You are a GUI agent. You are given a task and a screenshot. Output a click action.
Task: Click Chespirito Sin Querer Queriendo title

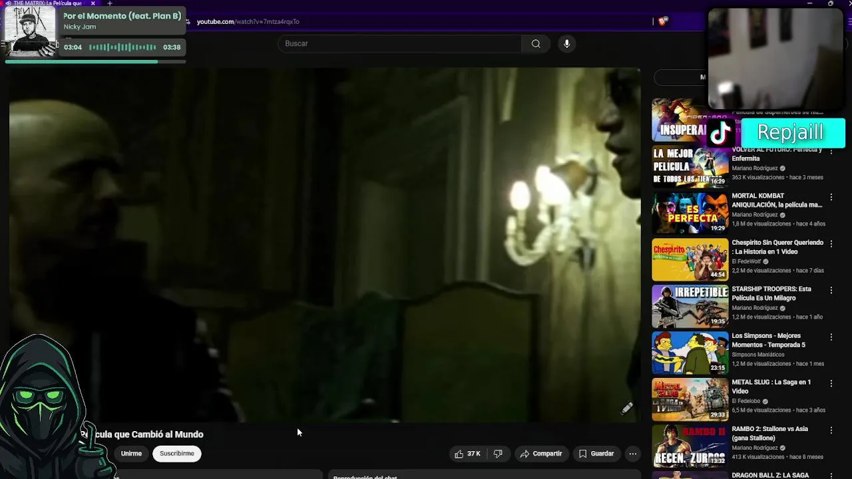pos(777,247)
